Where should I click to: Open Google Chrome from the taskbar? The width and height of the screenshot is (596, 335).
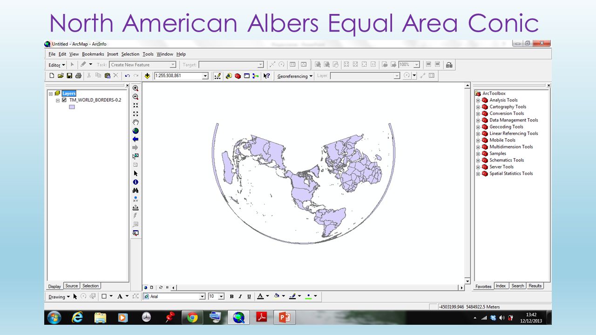pos(192,317)
